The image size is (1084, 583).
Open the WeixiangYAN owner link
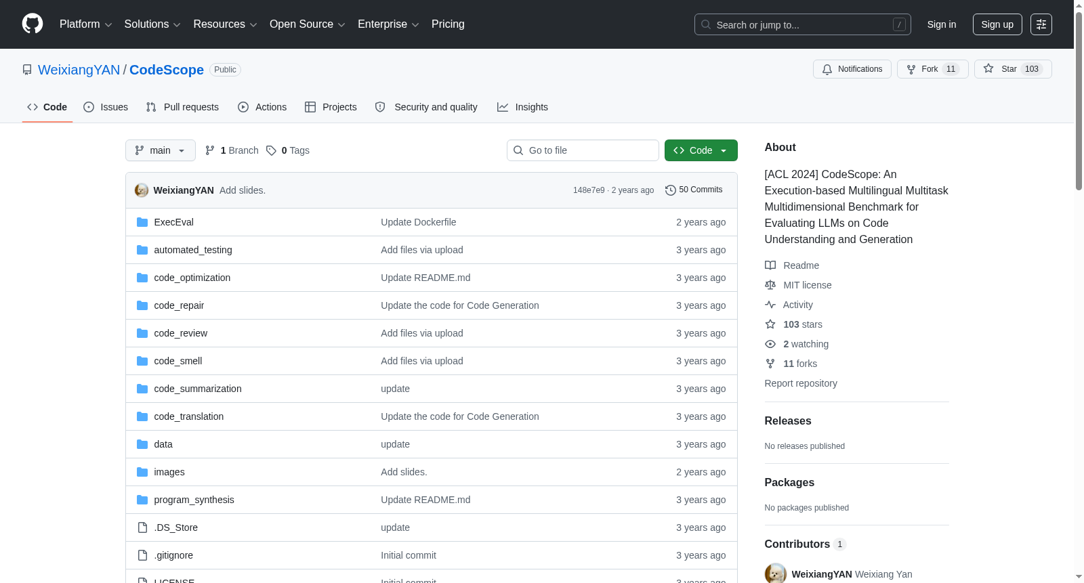coord(79,70)
